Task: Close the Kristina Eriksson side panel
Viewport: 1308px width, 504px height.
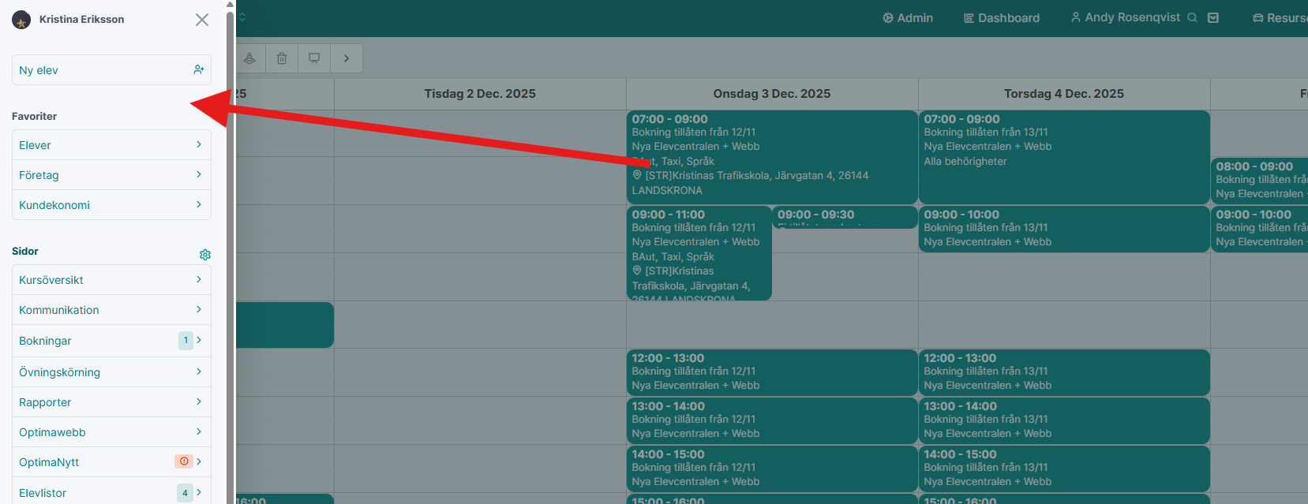Action: [202, 20]
